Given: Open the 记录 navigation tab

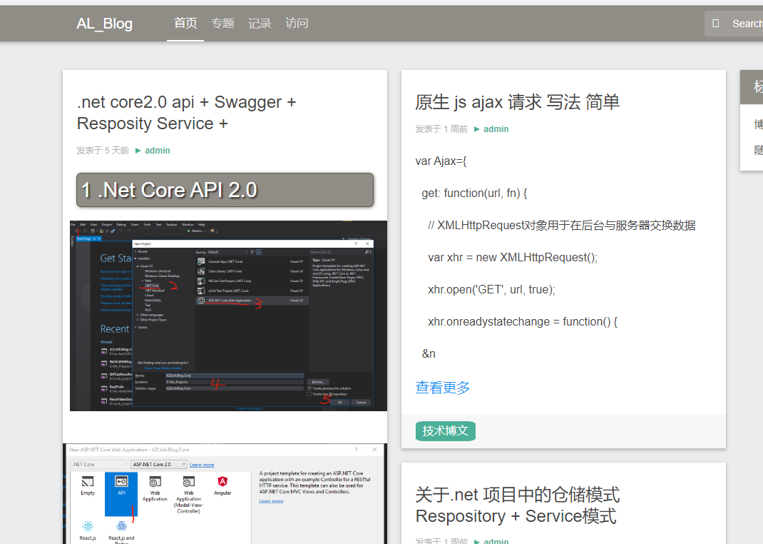Looking at the screenshot, I should coord(260,23).
